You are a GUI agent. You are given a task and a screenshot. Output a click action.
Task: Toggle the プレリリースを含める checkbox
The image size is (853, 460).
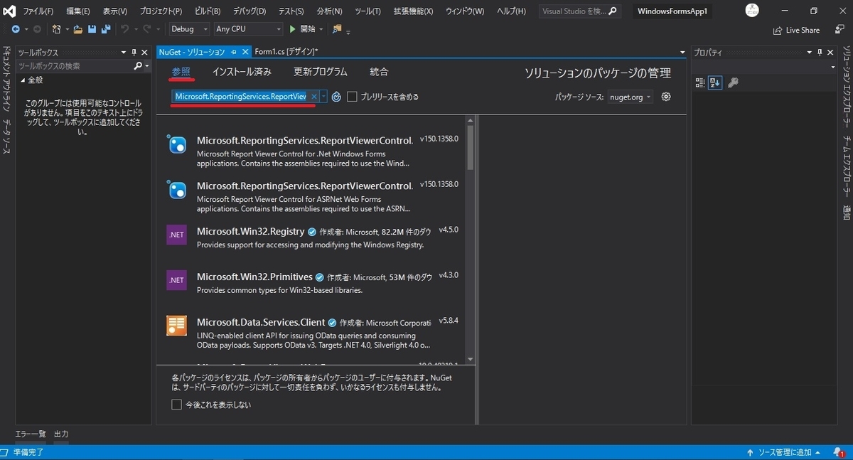tap(352, 97)
